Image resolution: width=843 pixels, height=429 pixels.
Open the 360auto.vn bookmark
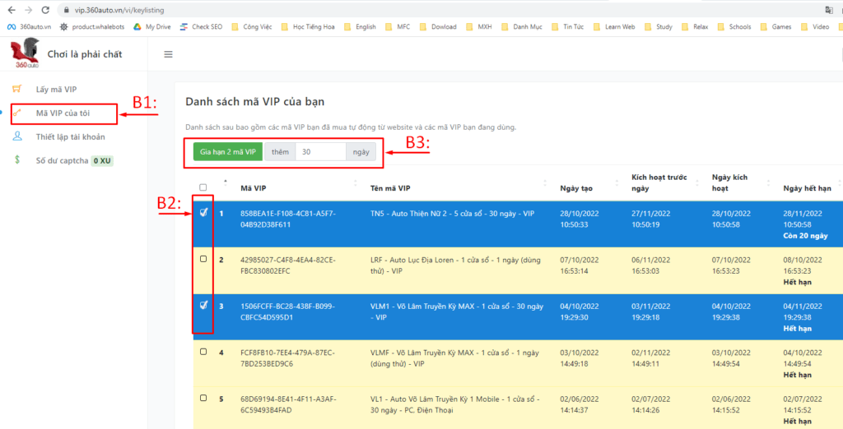tap(30, 26)
